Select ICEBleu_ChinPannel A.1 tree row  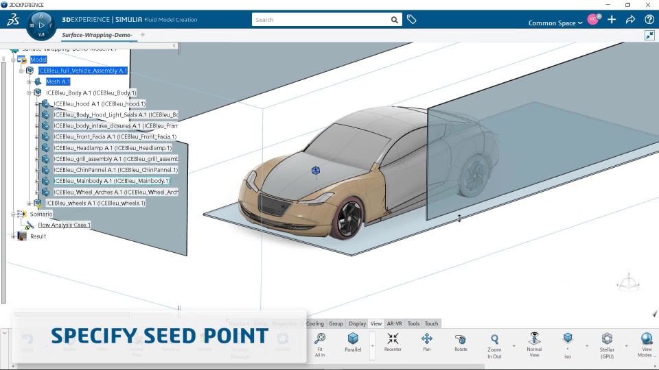point(115,170)
